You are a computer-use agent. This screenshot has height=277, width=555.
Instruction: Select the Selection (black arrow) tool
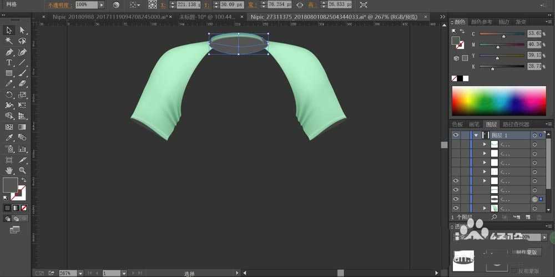(9, 30)
